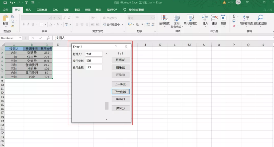Select cell containing 599
Image resolution: width=274 pixels, height=147 pixels.
click(46, 61)
